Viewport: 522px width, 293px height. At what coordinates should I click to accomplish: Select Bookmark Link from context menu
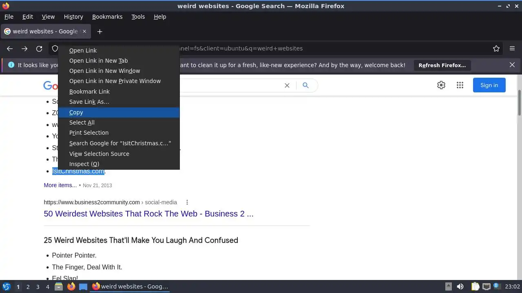[x=119, y=92]
